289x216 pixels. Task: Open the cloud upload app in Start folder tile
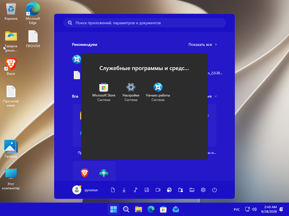pyautogui.click(x=104, y=173)
